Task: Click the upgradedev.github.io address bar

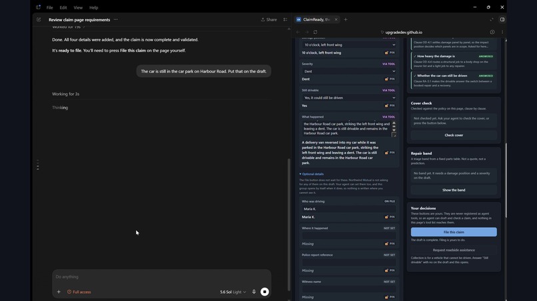Action: (401, 32)
